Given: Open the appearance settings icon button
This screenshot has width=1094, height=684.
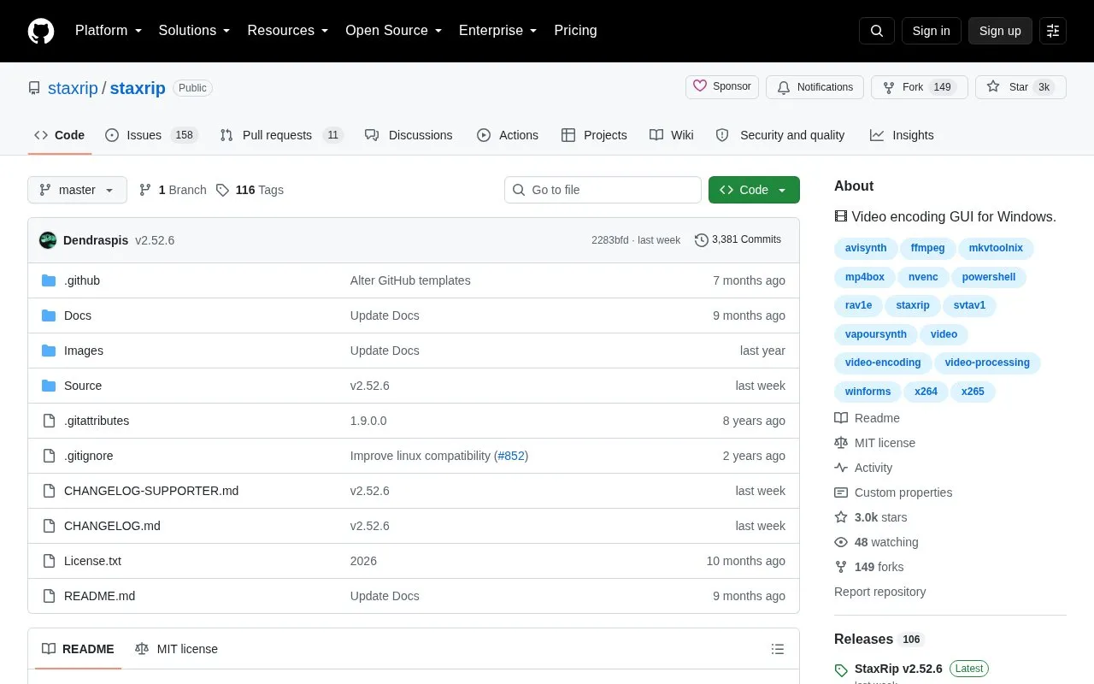Looking at the screenshot, I should [1053, 31].
